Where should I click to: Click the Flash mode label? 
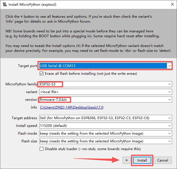(x=27, y=133)
